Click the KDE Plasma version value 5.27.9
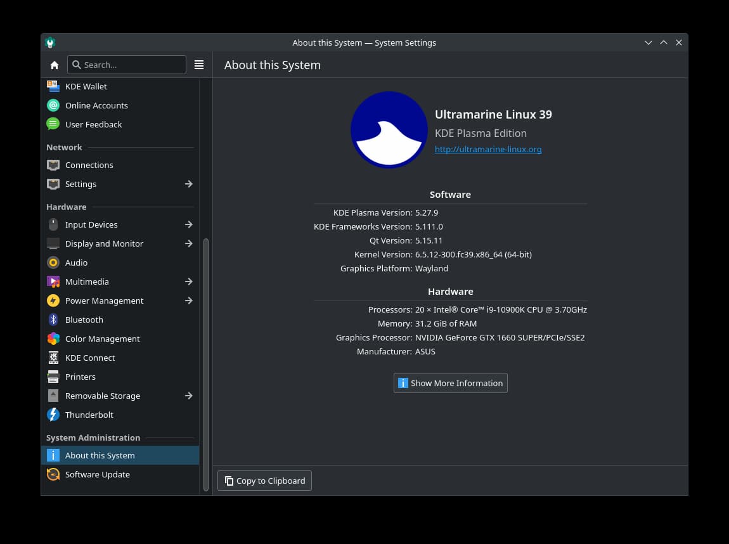The height and width of the screenshot is (544, 729). coord(427,212)
